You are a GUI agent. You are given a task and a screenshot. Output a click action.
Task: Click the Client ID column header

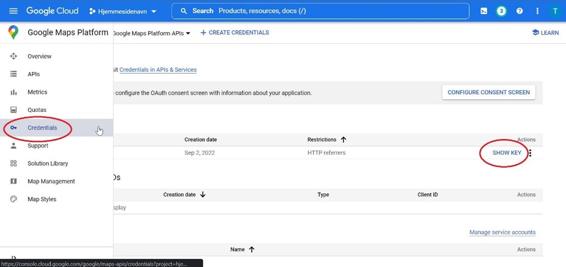click(428, 195)
